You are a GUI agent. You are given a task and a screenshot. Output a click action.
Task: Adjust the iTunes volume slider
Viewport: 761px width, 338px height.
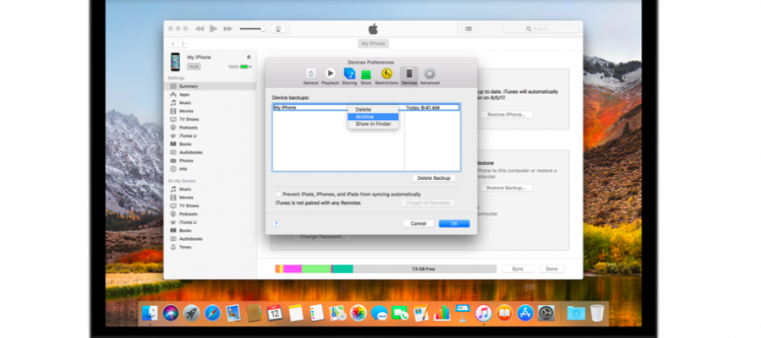point(253,29)
